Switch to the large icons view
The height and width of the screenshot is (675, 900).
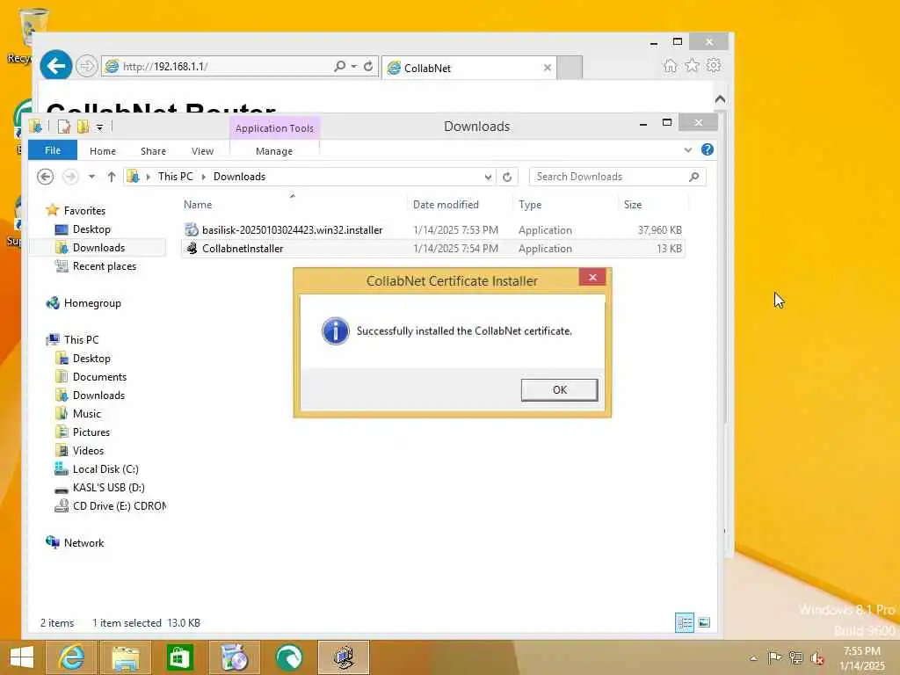point(704,623)
